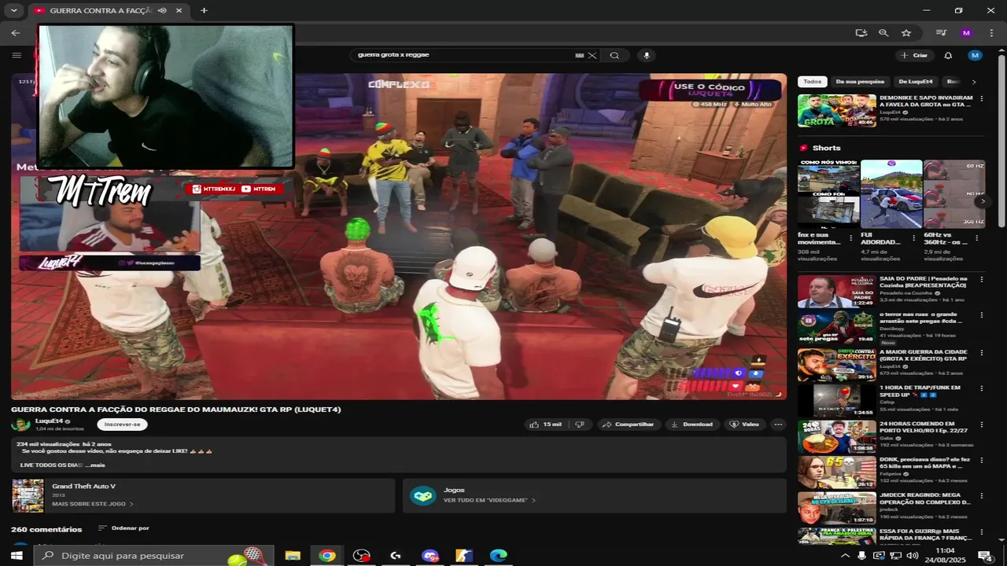
Task: Click the browser back arrow
Action: [x=16, y=33]
